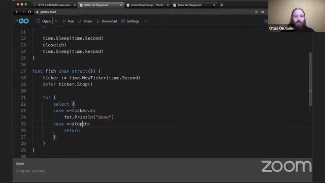The image size is (325, 183).
Task: Click the Settings gear icon
Action: 123,21
